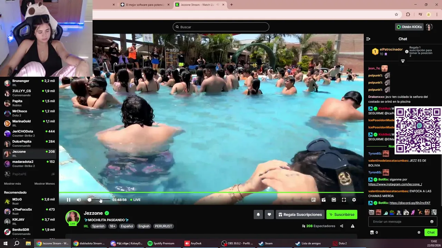This screenshot has height=248, width=442.
Task: Open OBS 30.0.2 from taskbar
Action: point(237,243)
